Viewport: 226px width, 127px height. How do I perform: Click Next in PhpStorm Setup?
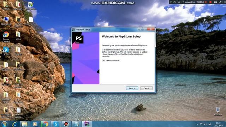pos(132,88)
